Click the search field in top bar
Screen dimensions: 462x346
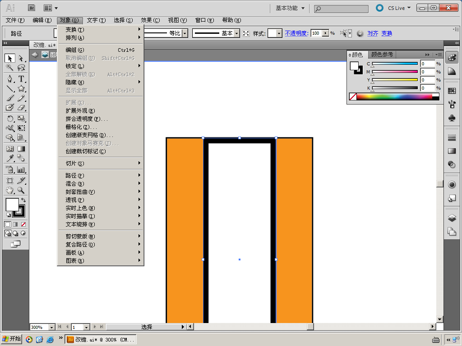point(341,9)
